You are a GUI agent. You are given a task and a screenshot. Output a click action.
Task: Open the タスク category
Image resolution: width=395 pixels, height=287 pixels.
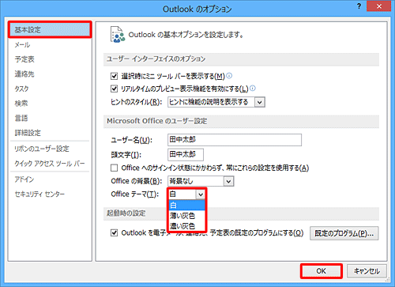50,89
